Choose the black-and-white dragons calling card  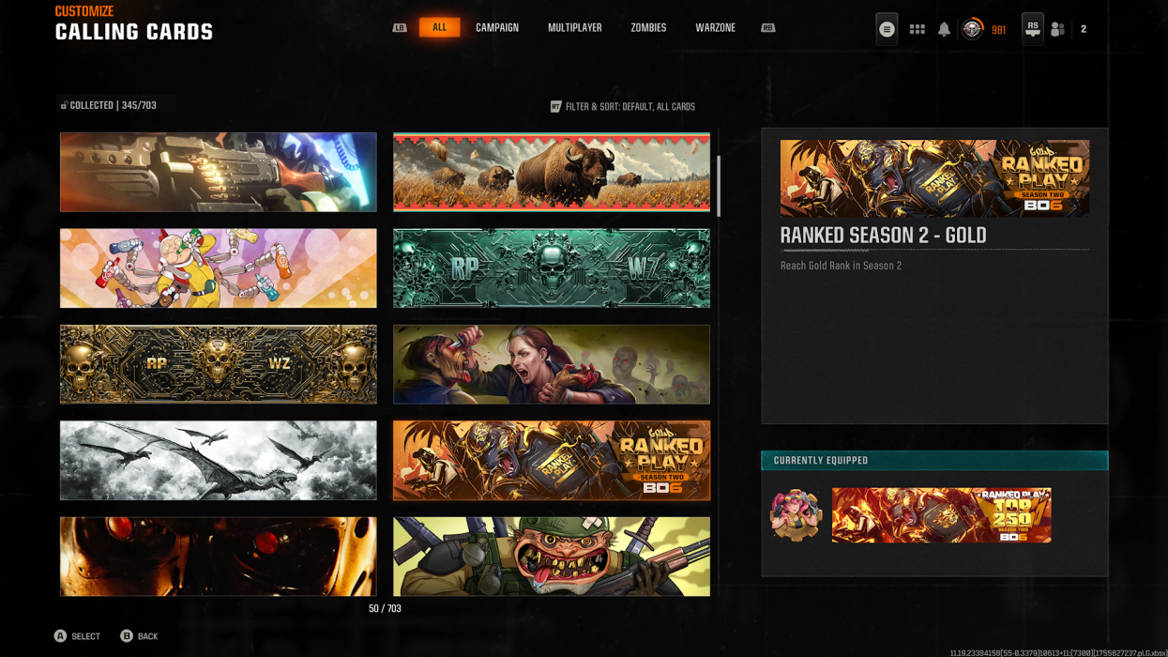click(219, 461)
